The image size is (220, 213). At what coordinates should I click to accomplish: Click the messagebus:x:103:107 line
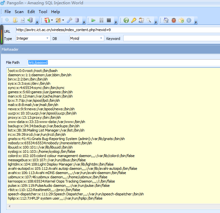pyautogui.click(x=47, y=160)
